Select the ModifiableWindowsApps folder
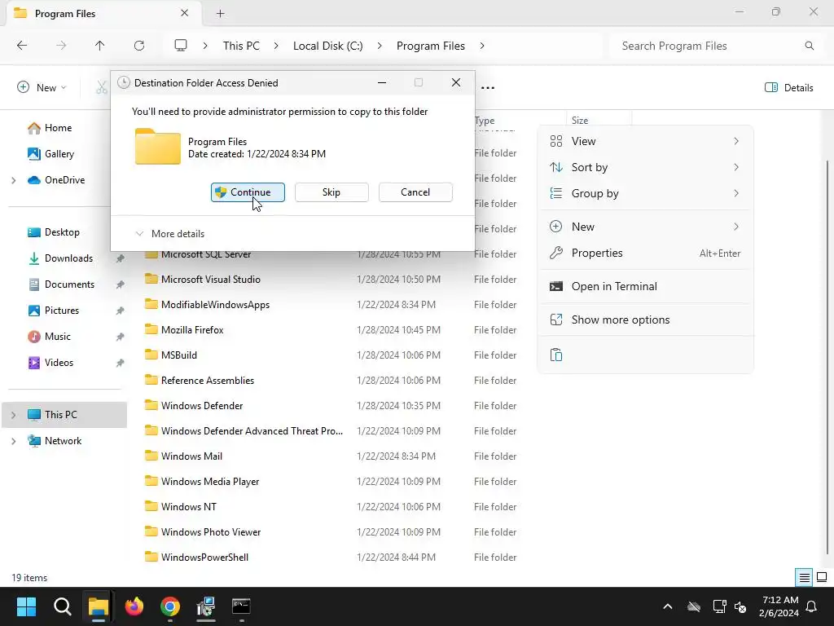 coord(215,305)
